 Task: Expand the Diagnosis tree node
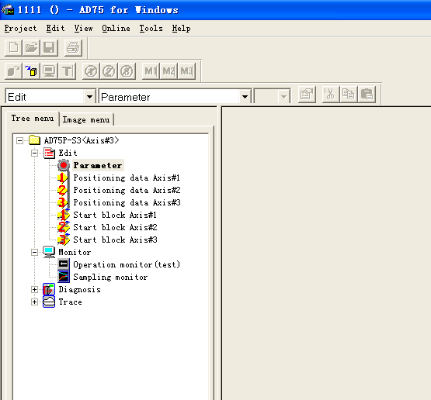(x=34, y=289)
